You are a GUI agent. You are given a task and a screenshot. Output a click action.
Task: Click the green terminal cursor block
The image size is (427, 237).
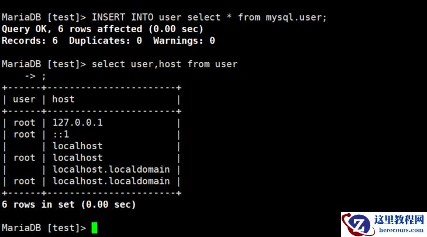tap(94, 228)
